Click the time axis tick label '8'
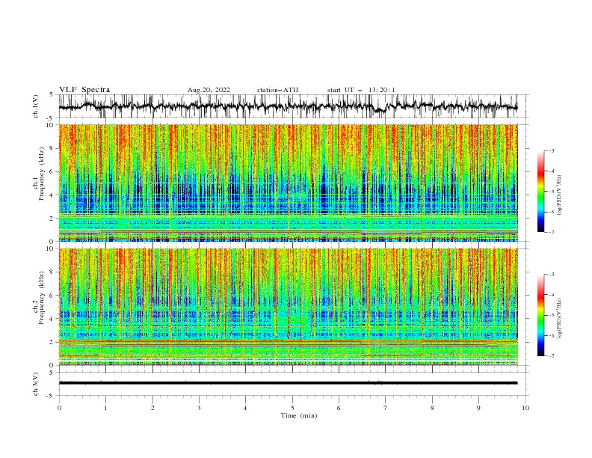This screenshot has width=592, height=458. [x=432, y=408]
